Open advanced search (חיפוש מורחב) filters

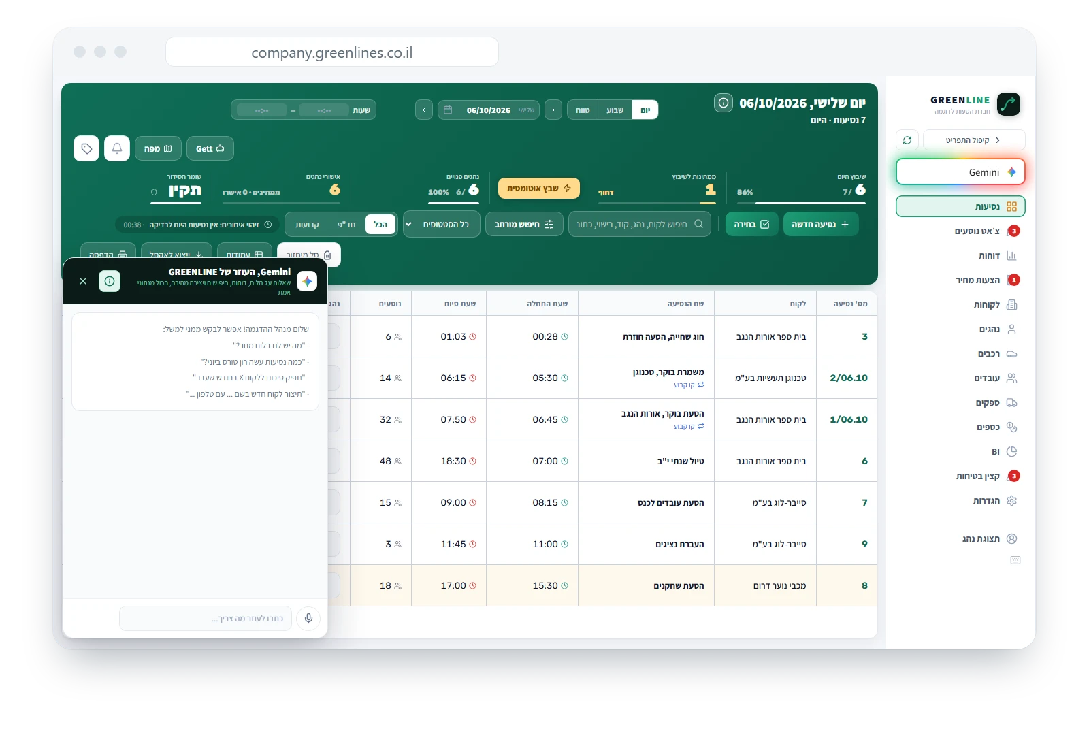(524, 224)
